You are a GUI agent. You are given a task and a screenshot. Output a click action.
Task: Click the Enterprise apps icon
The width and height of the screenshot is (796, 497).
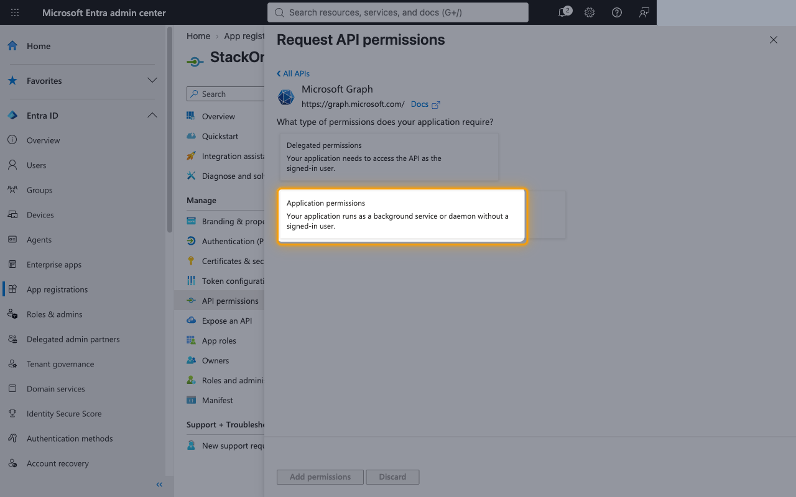(x=12, y=265)
